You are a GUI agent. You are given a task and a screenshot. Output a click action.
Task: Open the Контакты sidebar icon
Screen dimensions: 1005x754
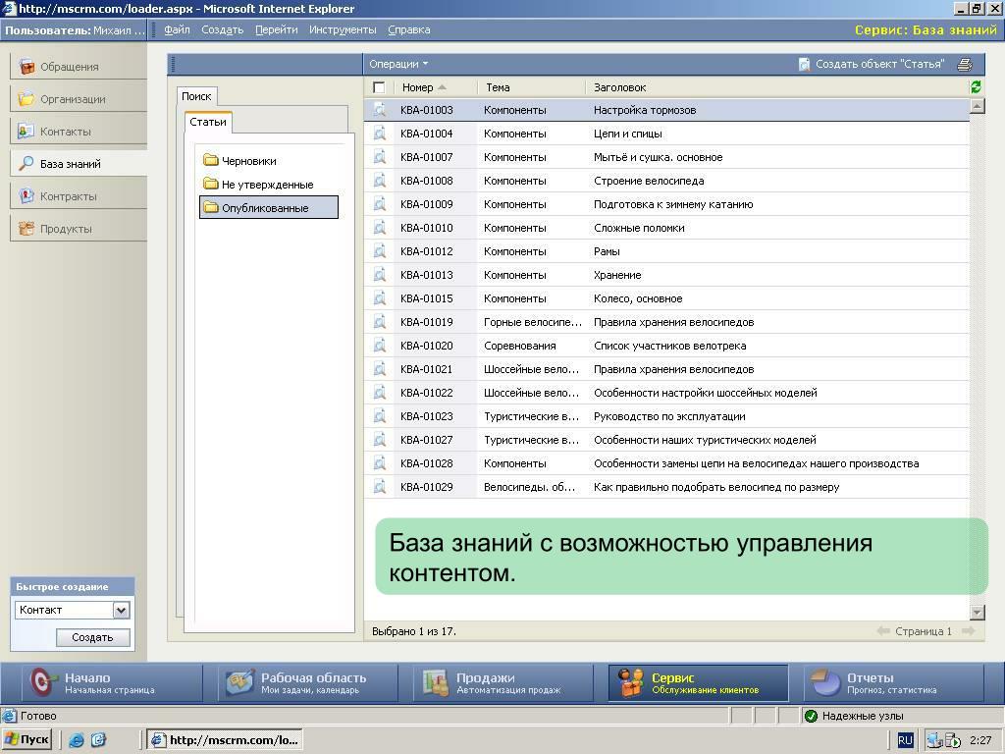click(26, 131)
